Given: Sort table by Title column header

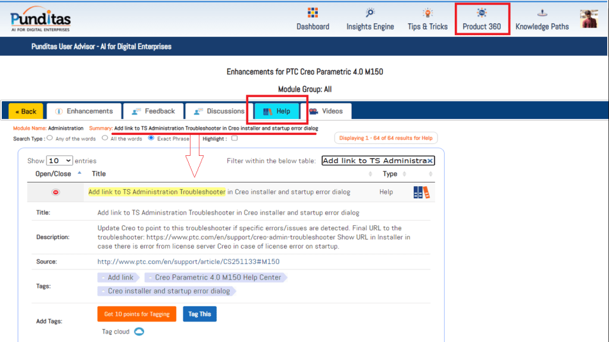Looking at the screenshot, I should pyautogui.click(x=99, y=174).
